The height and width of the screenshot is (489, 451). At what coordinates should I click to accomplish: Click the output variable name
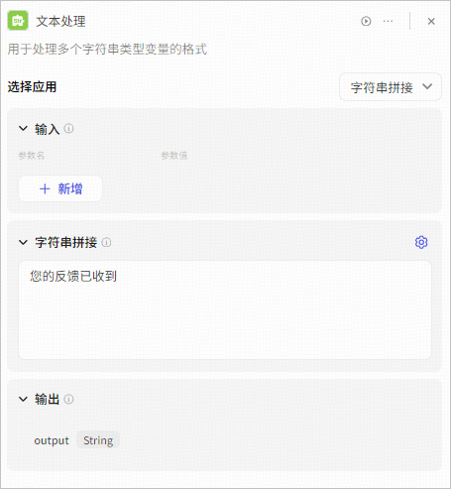click(52, 440)
